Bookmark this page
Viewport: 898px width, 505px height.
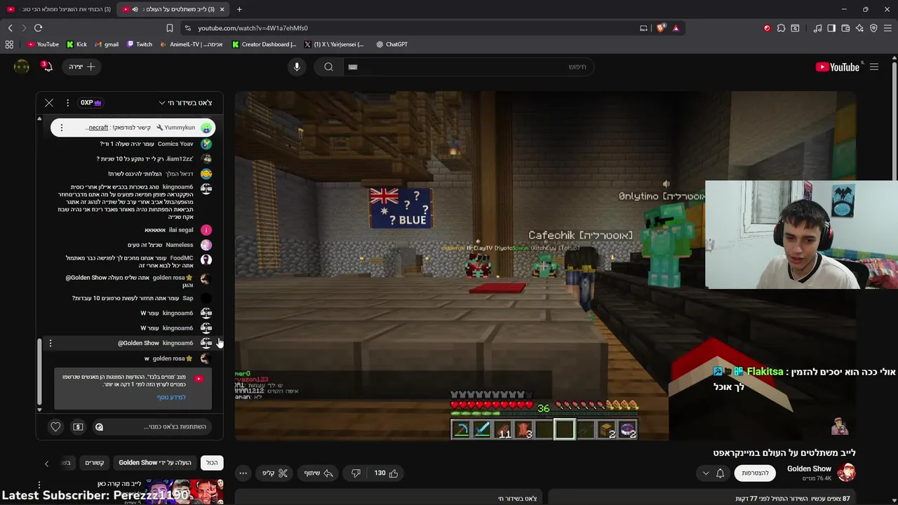pyautogui.click(x=170, y=28)
